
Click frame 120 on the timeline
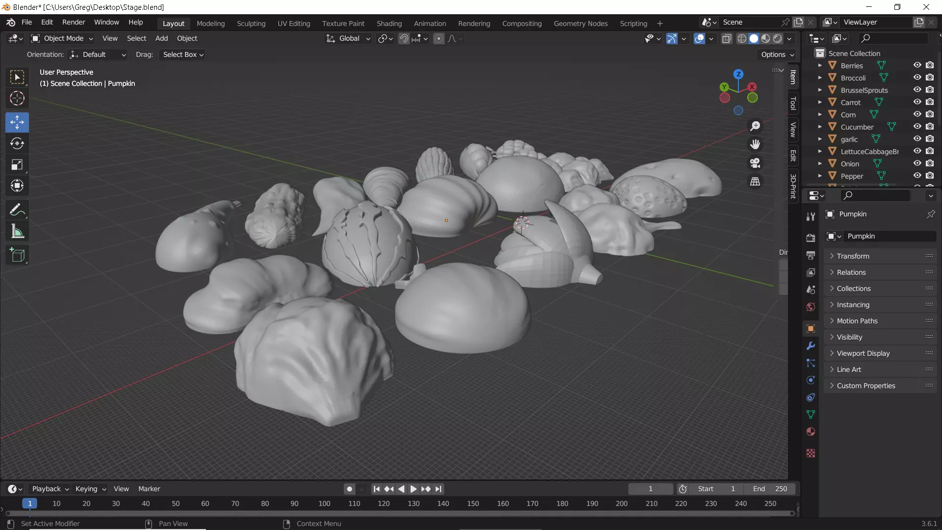click(x=384, y=503)
